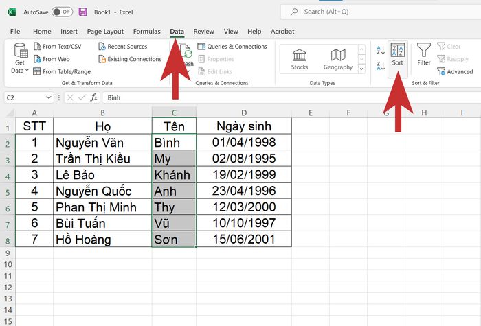Viewport: 481px width, 326px height.
Task: Click Edit Links button
Action: (x=215, y=71)
